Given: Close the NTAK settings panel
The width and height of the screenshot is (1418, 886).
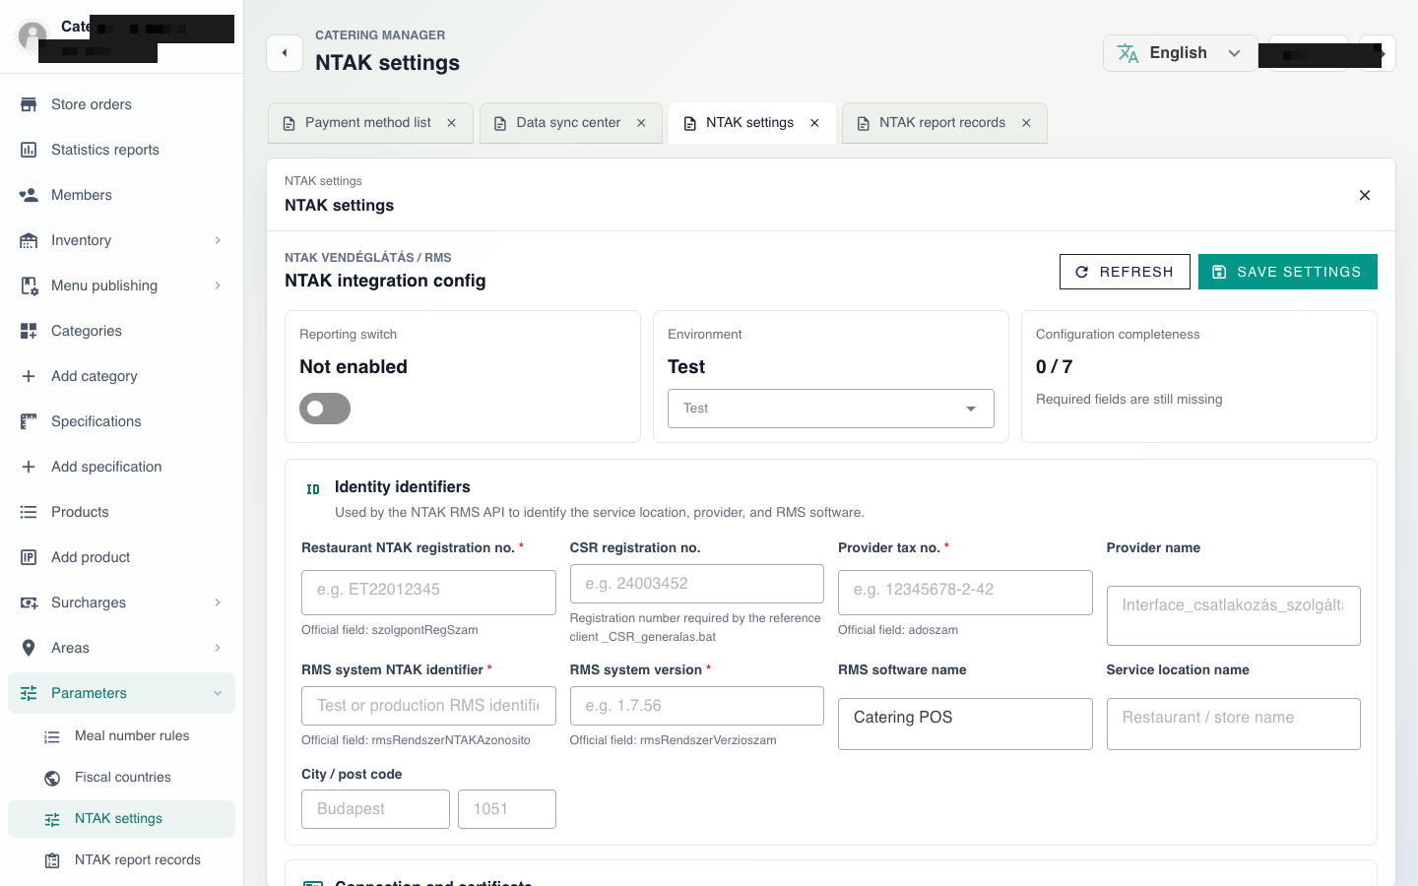Looking at the screenshot, I should coord(1365,195).
